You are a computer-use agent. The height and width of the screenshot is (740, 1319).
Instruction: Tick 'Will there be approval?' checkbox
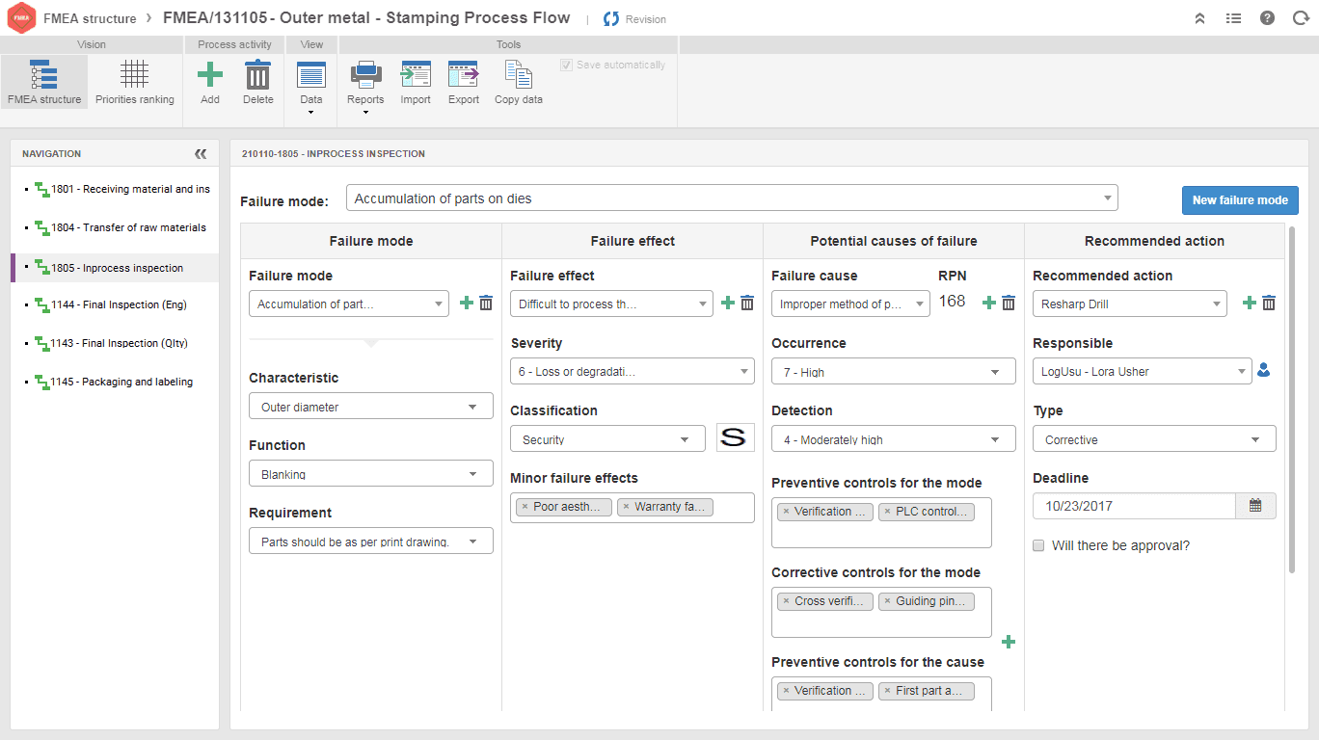tap(1038, 545)
